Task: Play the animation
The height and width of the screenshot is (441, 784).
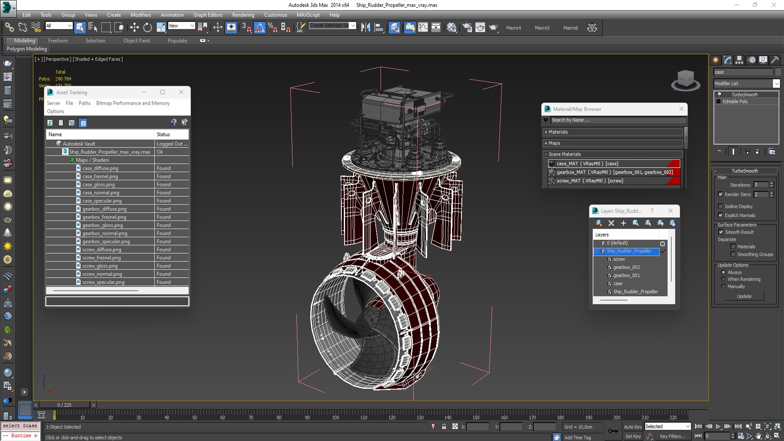Action: pos(718,426)
